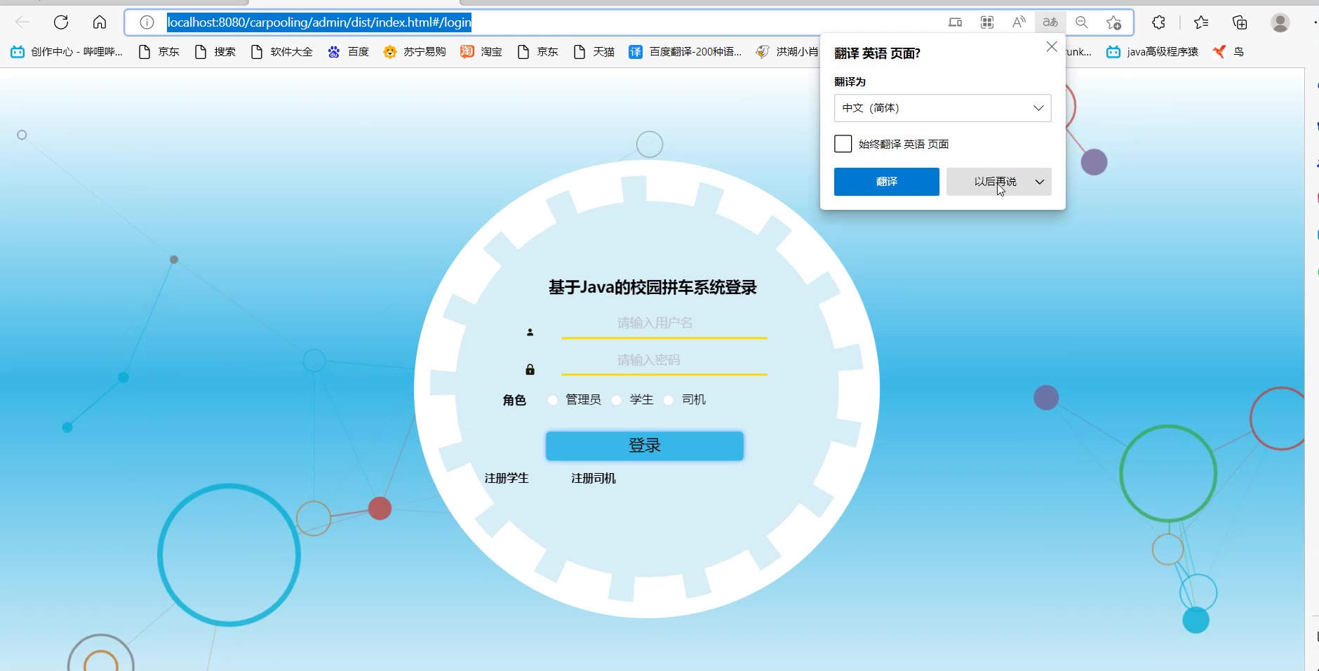Image resolution: width=1319 pixels, height=671 pixels.
Task: Open the 百度 bookmark
Action: pyautogui.click(x=348, y=52)
